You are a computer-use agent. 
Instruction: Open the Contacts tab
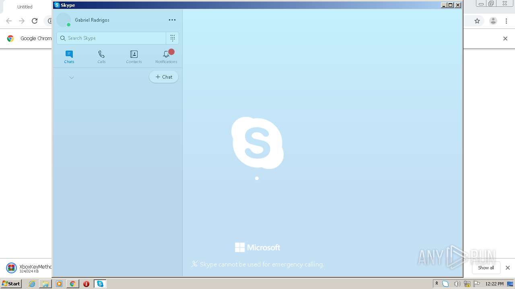[134, 57]
